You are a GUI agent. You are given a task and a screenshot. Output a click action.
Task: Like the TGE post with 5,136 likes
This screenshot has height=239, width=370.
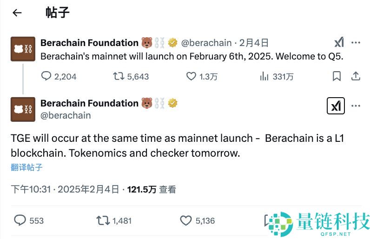click(x=185, y=220)
